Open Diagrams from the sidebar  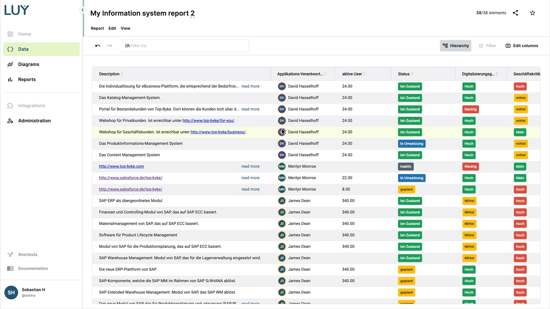pos(29,64)
